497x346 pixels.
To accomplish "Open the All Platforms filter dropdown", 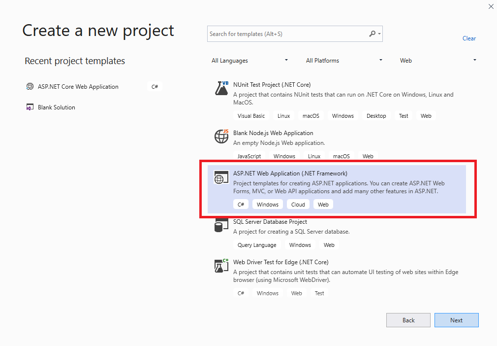I will coord(344,61).
